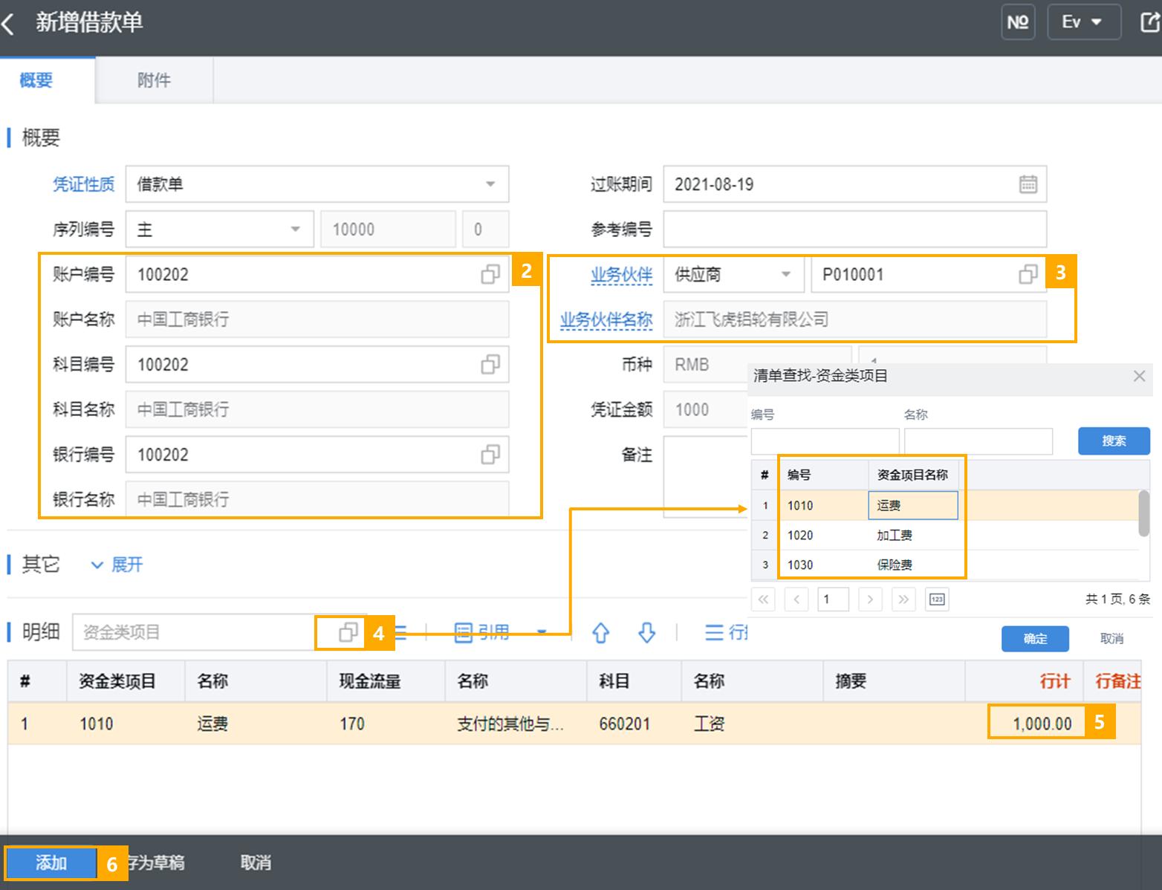Click the 搜索 button in lookup dialog
Viewport: 1162px width, 890px height.
1113,441
